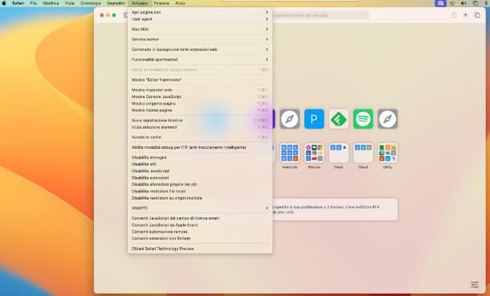Click the purple highlighted menu bar status icon
The width and height of the screenshot is (490, 296).
pyautogui.click(x=440, y=3)
